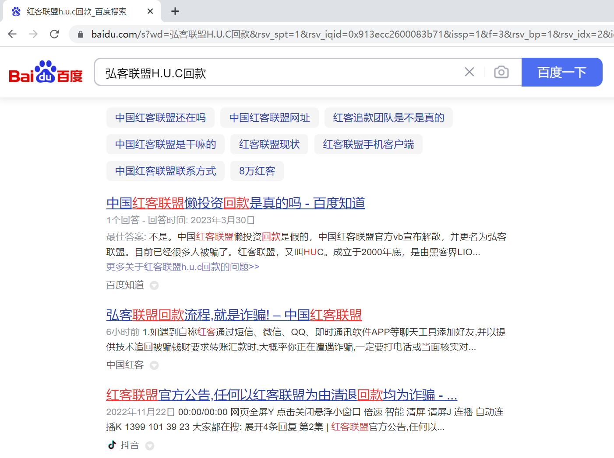Clear the search box text
The height and width of the screenshot is (458, 614).
tap(469, 72)
